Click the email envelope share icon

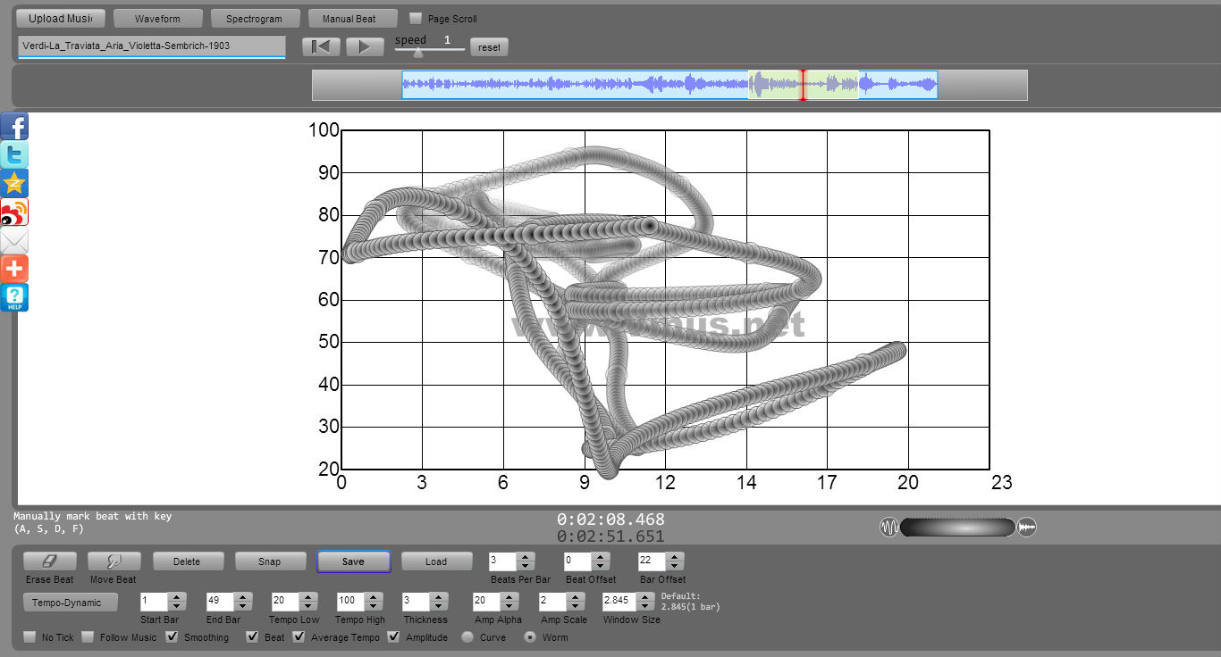coord(14,241)
